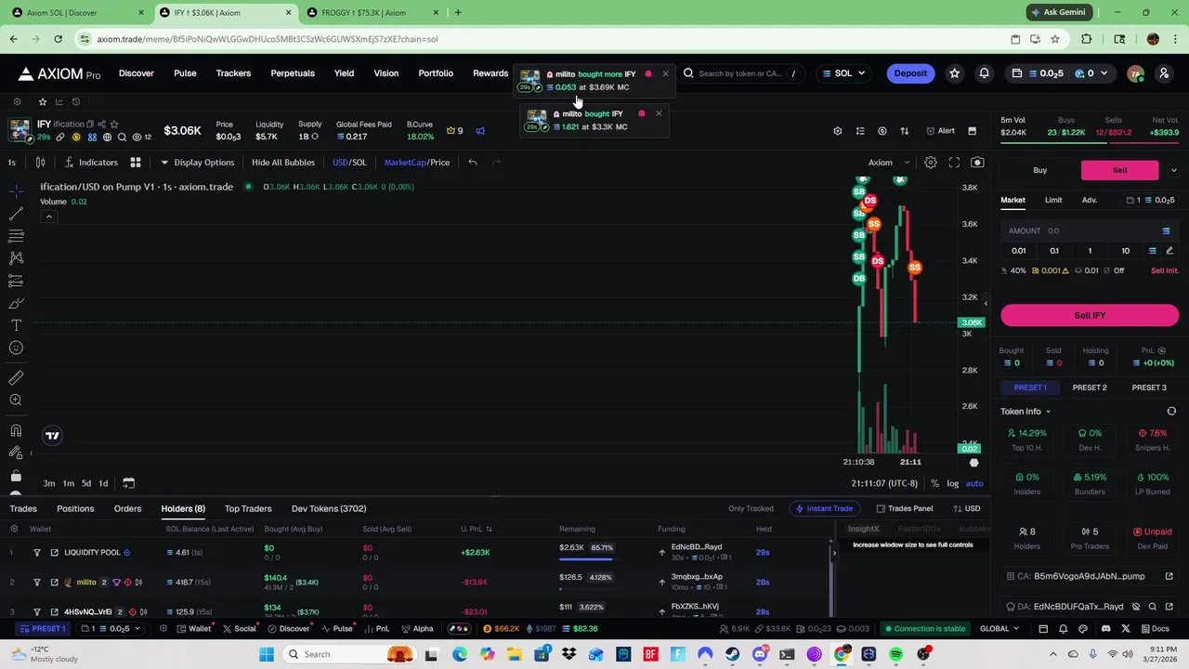Select the text drawing tool
Image resolution: width=1189 pixels, height=669 pixels.
pos(16,325)
